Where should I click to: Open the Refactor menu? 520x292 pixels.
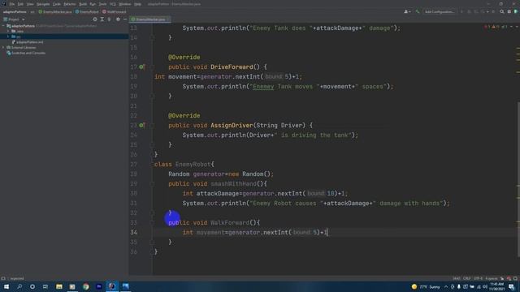(x=70, y=4)
